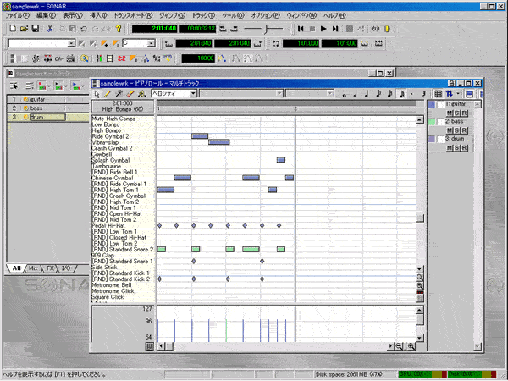The height and width of the screenshot is (381, 508).
Task: Save the project with floppy icon
Action: (x=35, y=29)
